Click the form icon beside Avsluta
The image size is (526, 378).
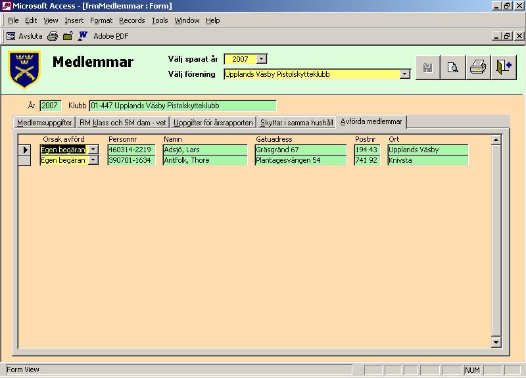pos(11,36)
